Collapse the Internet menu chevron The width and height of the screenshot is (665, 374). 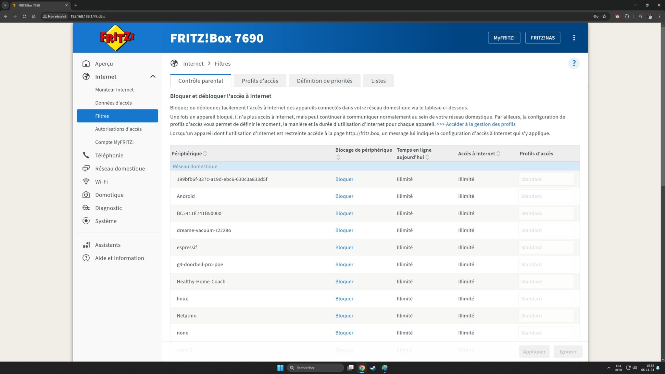click(x=153, y=76)
